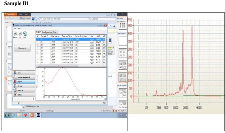Switch to the Print tab

click(55, 32)
